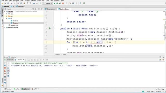Close the Zadanie2.java editor tab

pyautogui.click(x=70, y=9)
